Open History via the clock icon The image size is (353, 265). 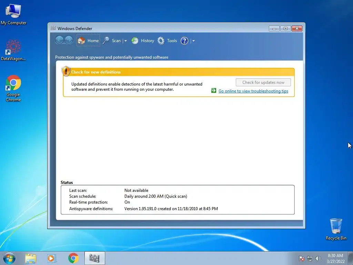point(135,41)
